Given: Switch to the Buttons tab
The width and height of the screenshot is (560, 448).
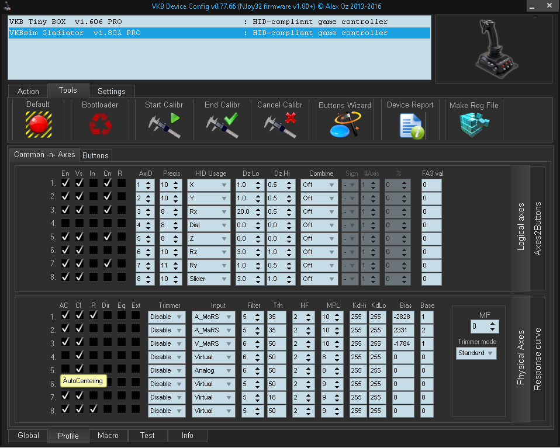Looking at the screenshot, I should [95, 155].
